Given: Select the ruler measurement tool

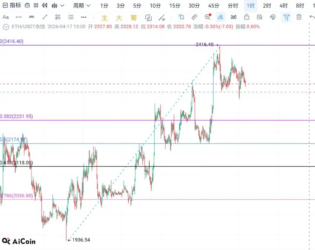Looking at the screenshot, I should click(x=194, y=17).
